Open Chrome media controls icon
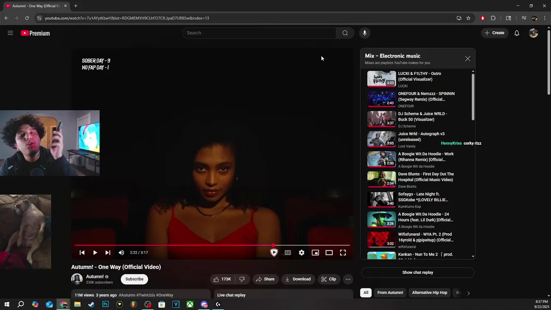551x310 pixels. pyautogui.click(x=524, y=18)
